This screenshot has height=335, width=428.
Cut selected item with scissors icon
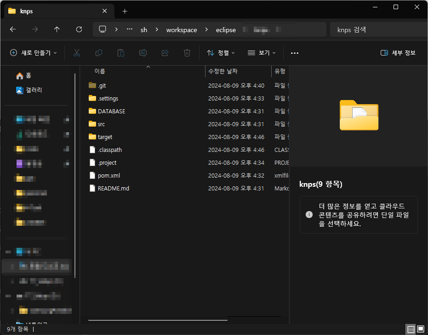click(77, 53)
